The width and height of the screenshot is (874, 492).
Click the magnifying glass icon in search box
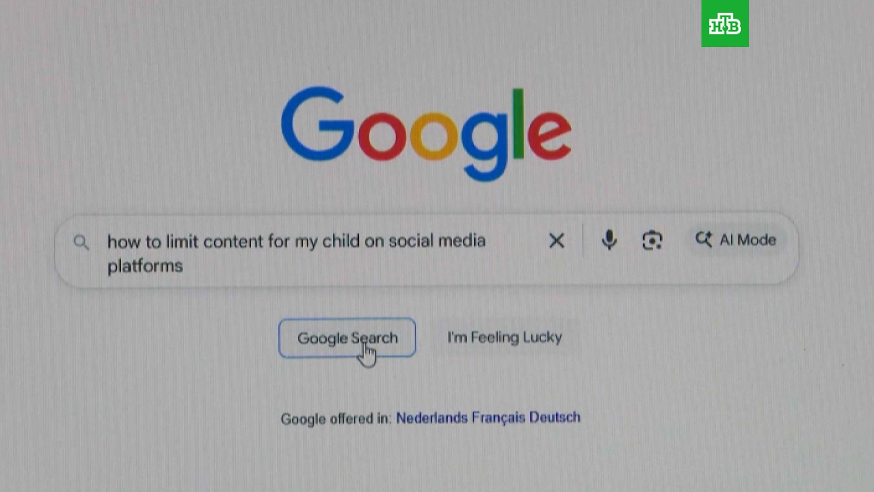tap(81, 242)
